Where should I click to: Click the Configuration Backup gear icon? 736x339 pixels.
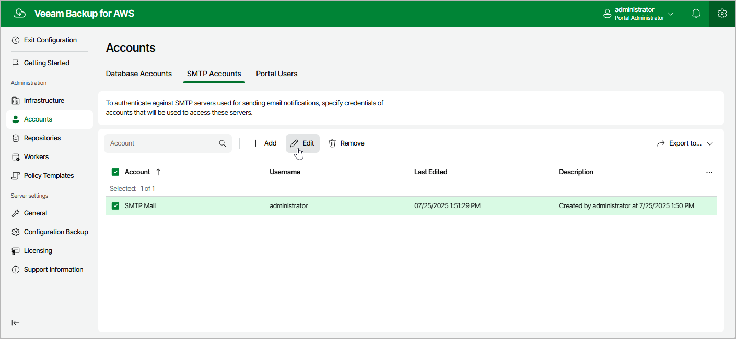pyautogui.click(x=16, y=232)
